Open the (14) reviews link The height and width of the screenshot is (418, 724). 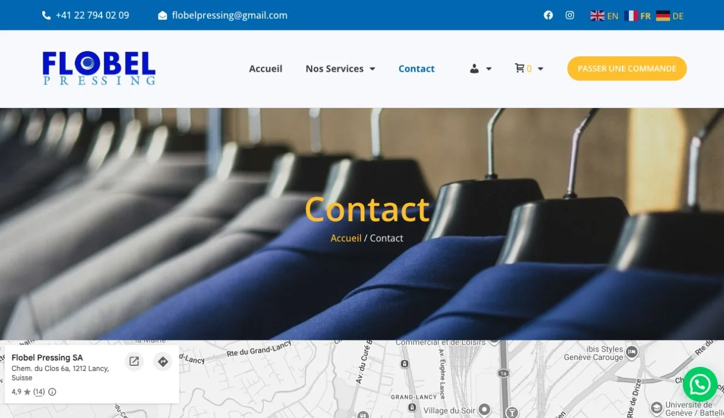pyautogui.click(x=39, y=392)
